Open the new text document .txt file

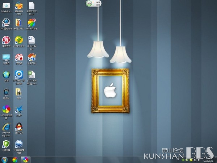coord(31,5)
